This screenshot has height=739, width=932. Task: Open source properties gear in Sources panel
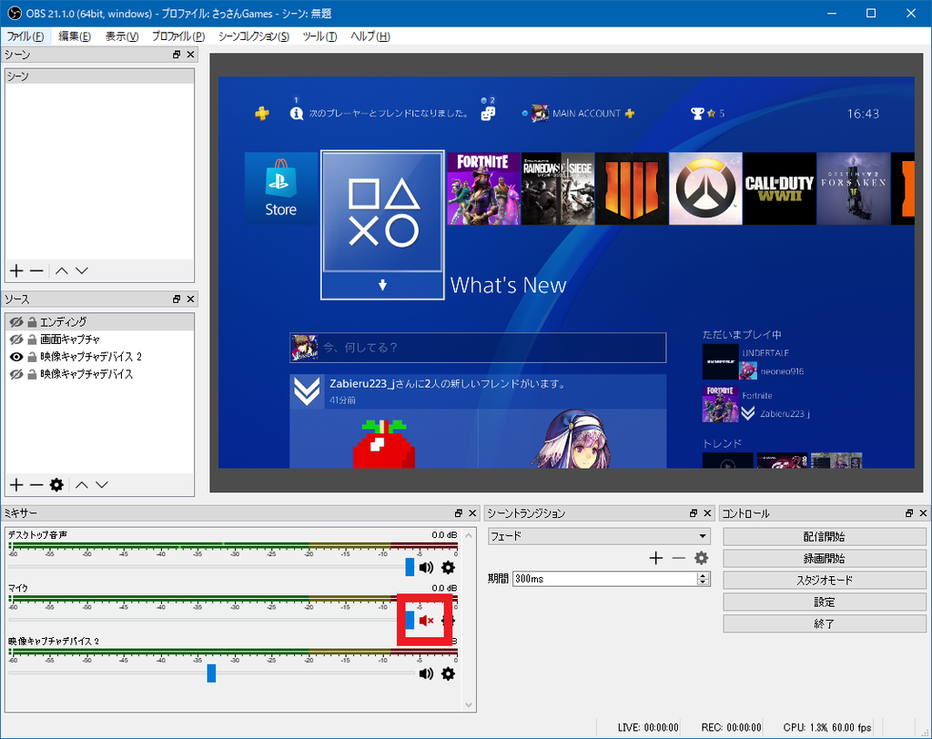[x=56, y=485]
